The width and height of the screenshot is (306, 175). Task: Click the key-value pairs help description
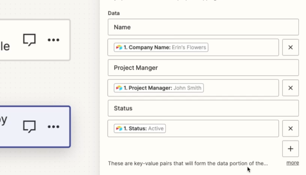(188, 163)
